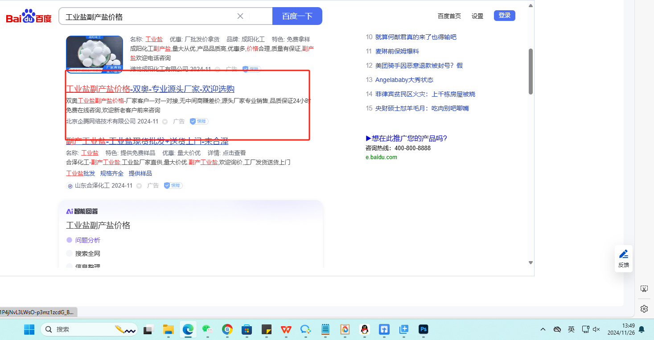This screenshot has width=654, height=340.
Task: Clear the search box with the X icon
Action: pyautogui.click(x=240, y=16)
